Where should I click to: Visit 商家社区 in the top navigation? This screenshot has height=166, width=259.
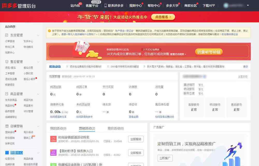[x=190, y=6]
